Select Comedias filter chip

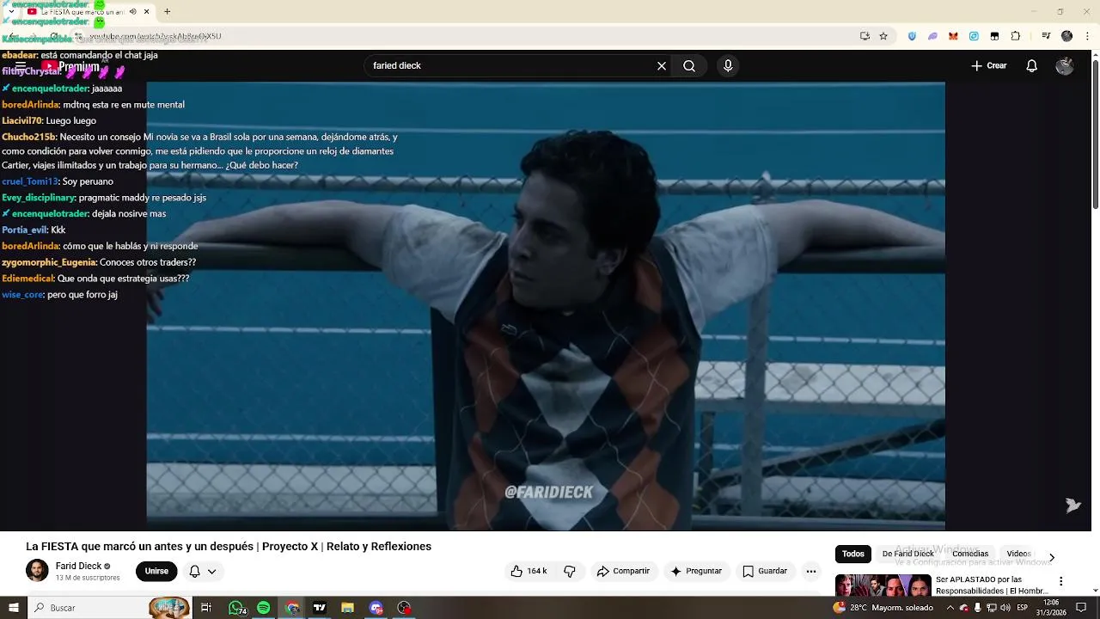coord(970,555)
